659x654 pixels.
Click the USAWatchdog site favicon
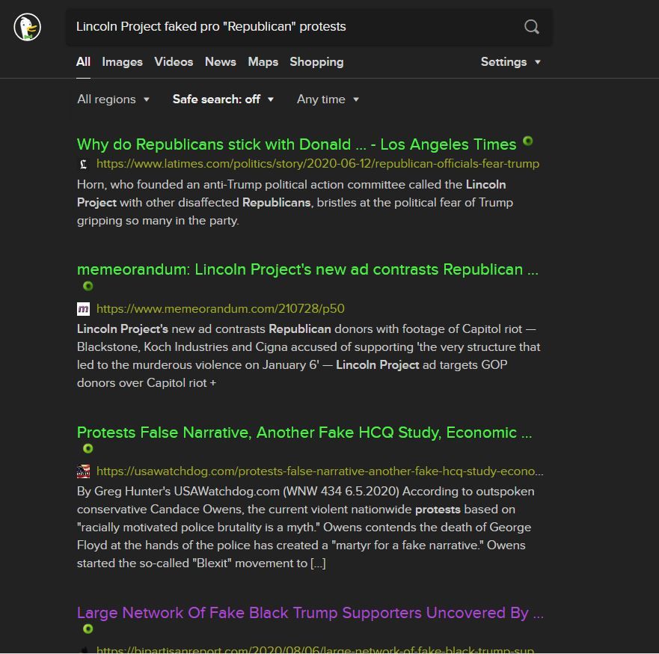[x=83, y=471]
